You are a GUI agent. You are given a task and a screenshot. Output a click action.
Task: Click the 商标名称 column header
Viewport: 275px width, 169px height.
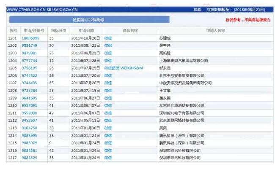130,31
